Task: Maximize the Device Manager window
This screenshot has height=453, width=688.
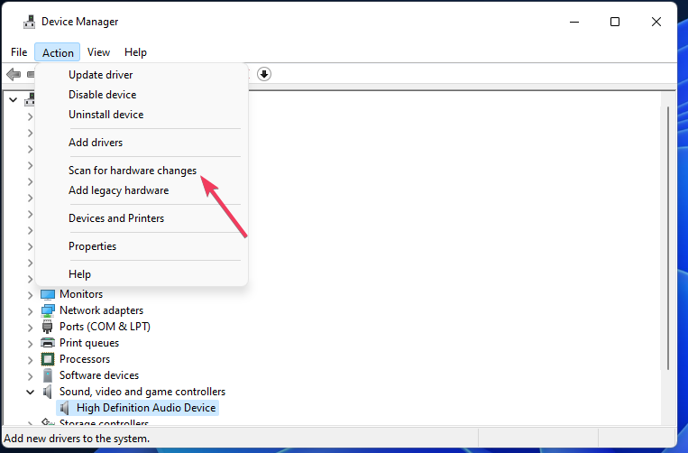Action: coord(615,22)
